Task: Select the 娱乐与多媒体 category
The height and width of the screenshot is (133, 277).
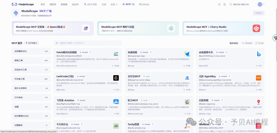Action: coord(31,88)
